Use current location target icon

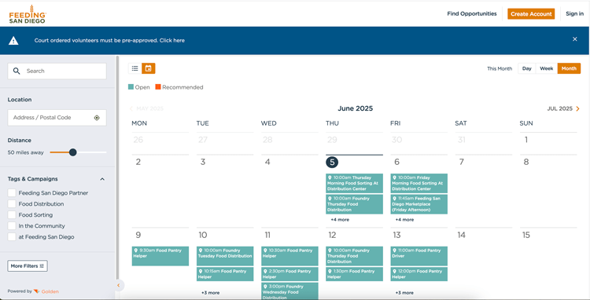tap(97, 118)
